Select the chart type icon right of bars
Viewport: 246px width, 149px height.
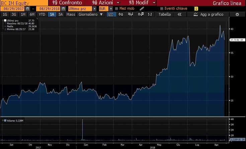[141, 14]
